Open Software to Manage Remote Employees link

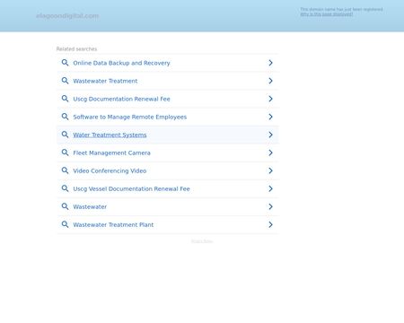coord(130,117)
